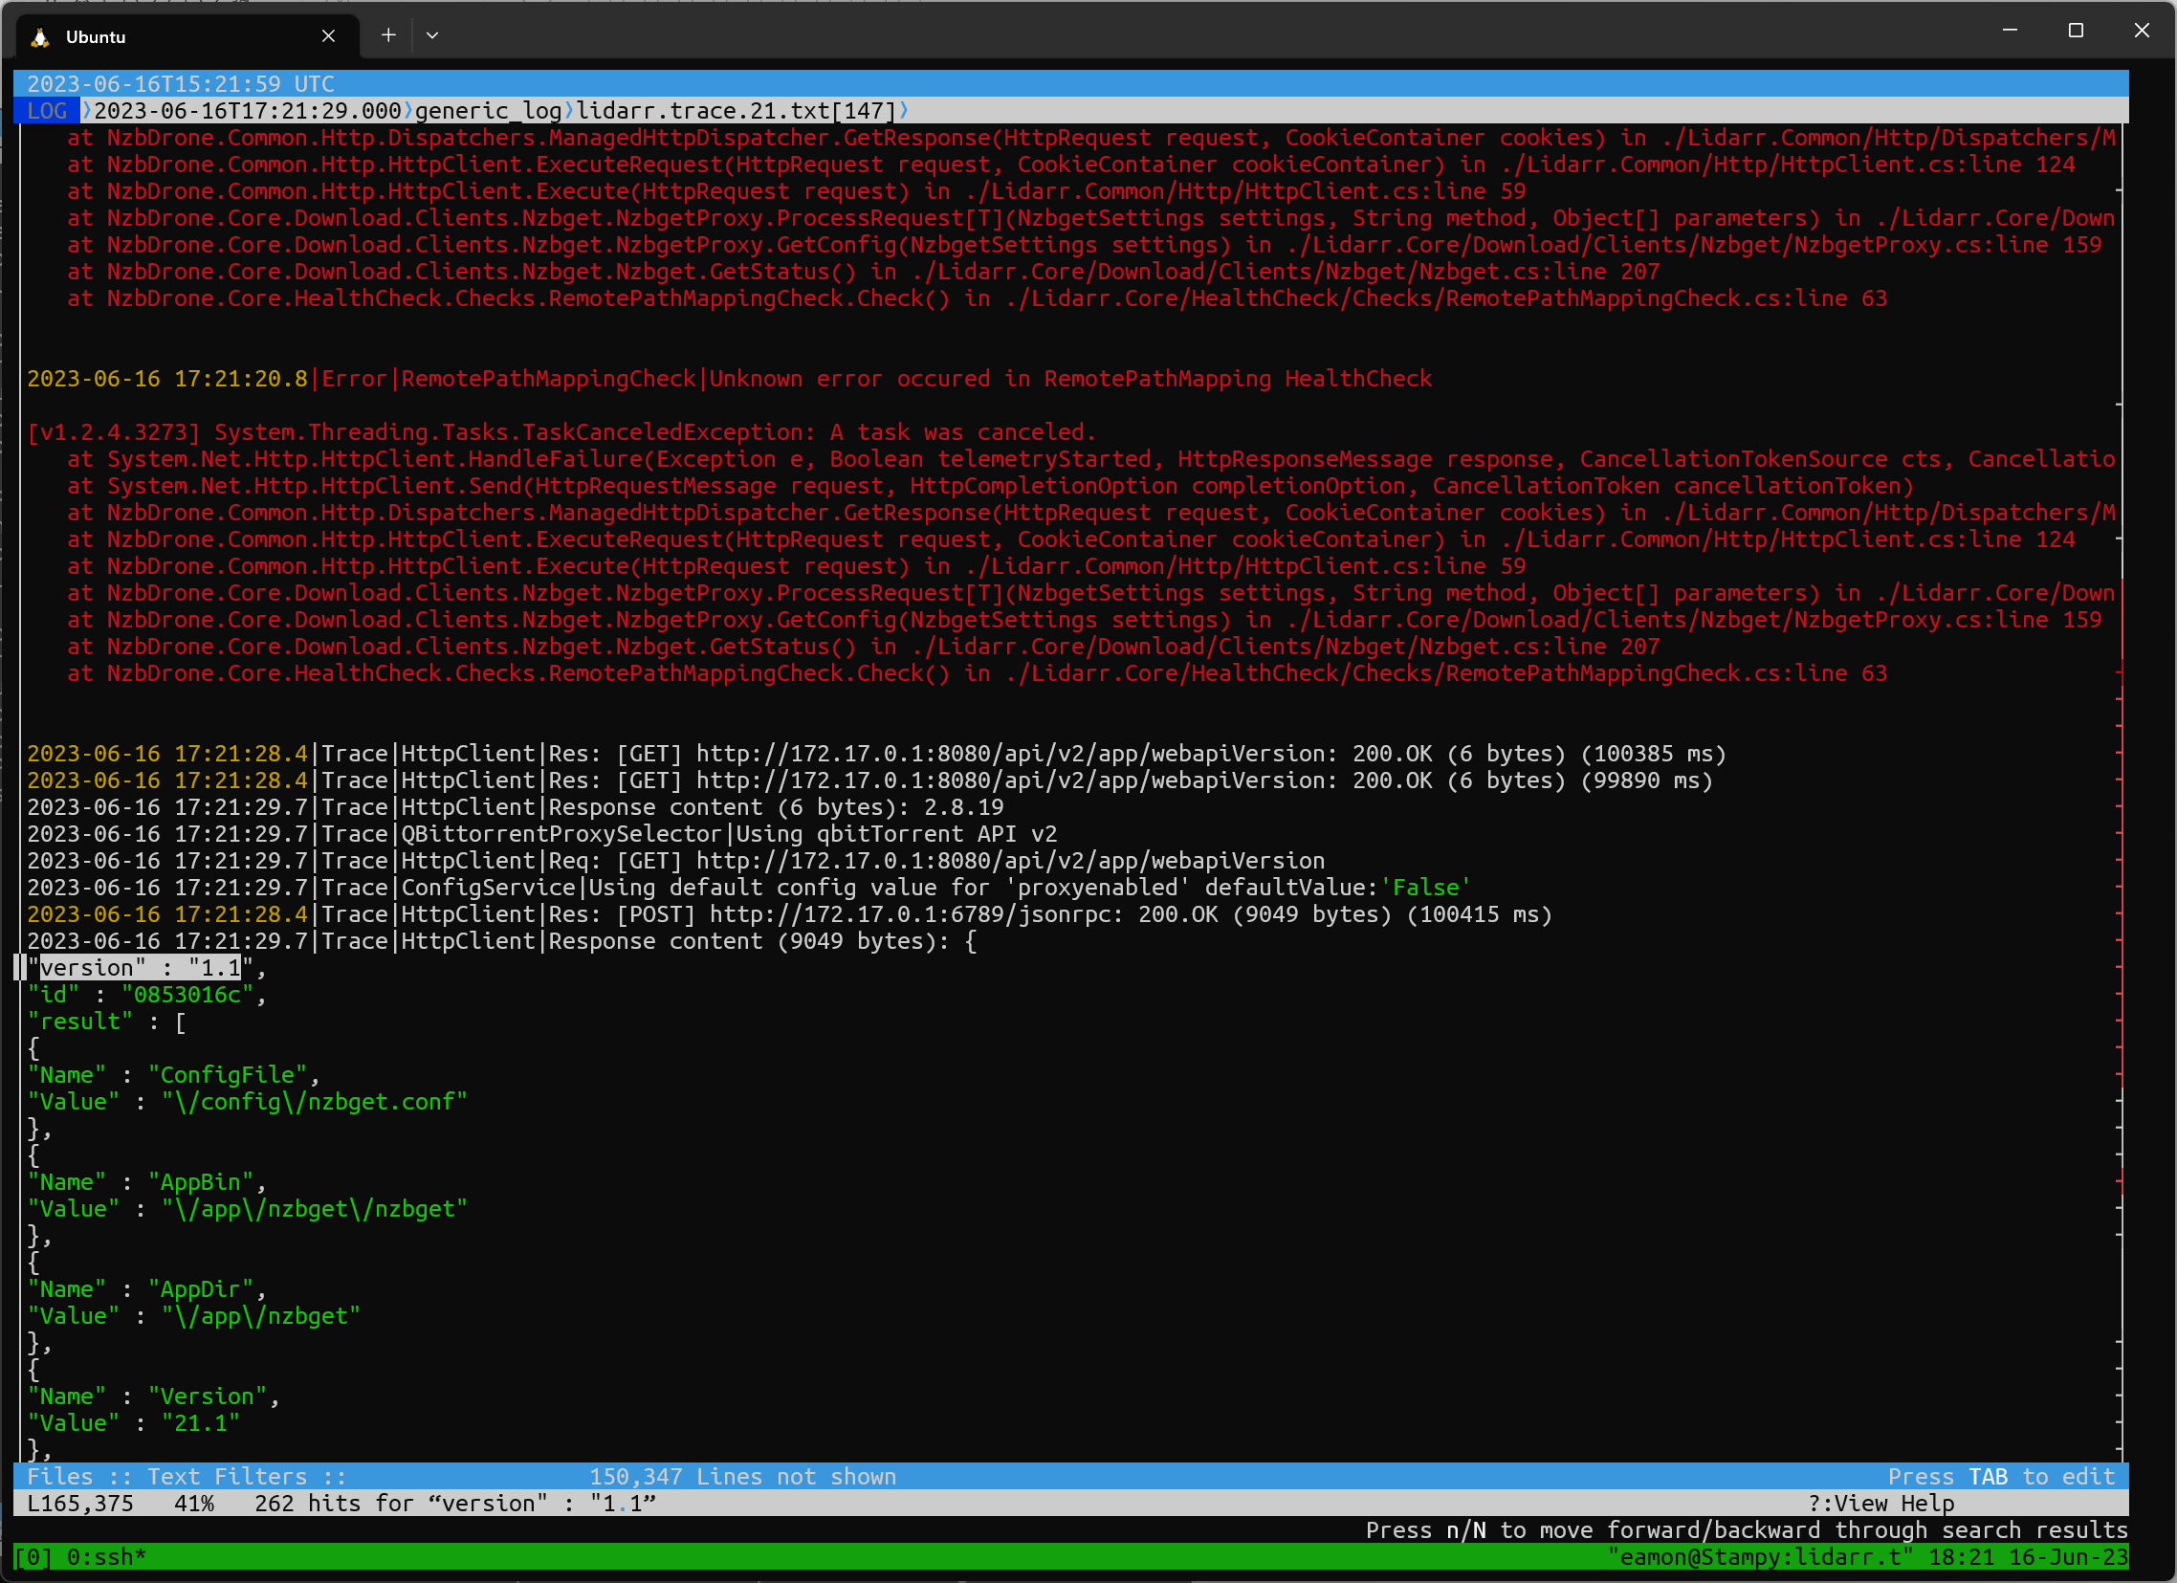Click the trailing breadcrumb chevron after the filename

point(903,110)
